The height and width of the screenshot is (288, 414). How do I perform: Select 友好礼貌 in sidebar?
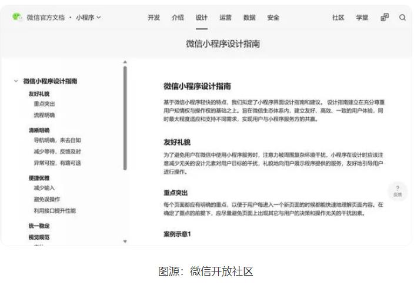pos(39,94)
